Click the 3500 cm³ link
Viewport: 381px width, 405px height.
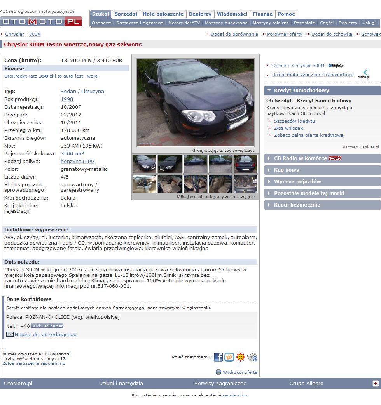(x=72, y=153)
